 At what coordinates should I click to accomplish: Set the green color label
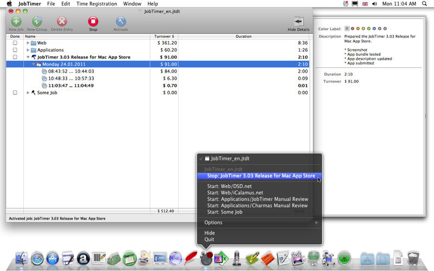[369, 29]
